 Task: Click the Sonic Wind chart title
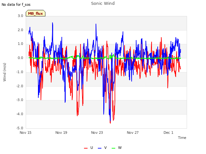point(103,4)
